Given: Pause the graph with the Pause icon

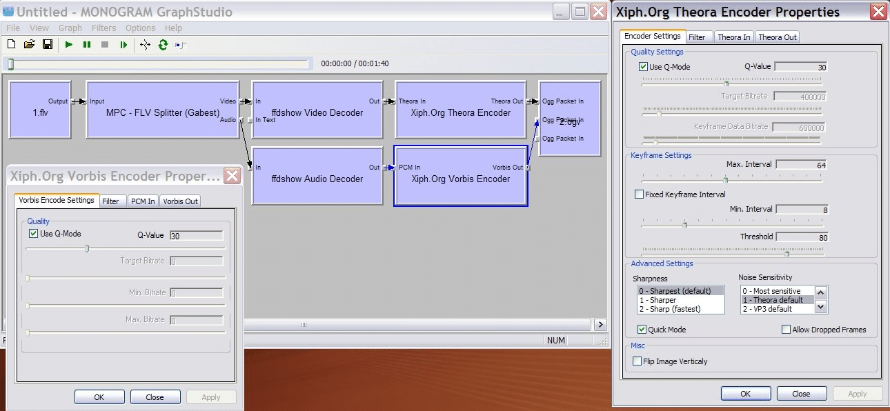Looking at the screenshot, I should (x=87, y=45).
